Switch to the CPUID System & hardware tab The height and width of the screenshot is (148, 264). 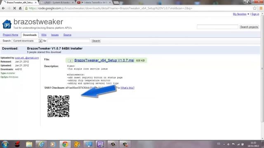coord(57,2)
